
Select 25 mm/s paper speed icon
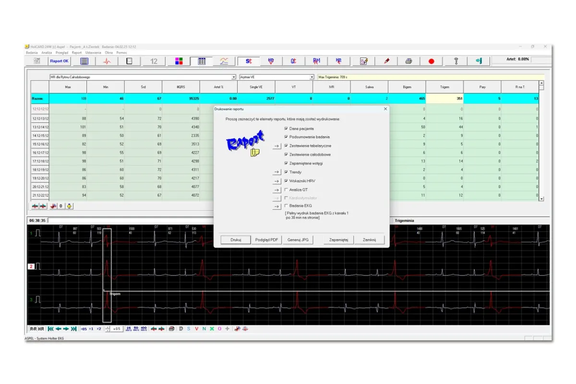[128, 329]
